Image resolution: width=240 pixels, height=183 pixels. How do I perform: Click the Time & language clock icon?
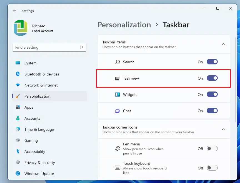point(18,129)
